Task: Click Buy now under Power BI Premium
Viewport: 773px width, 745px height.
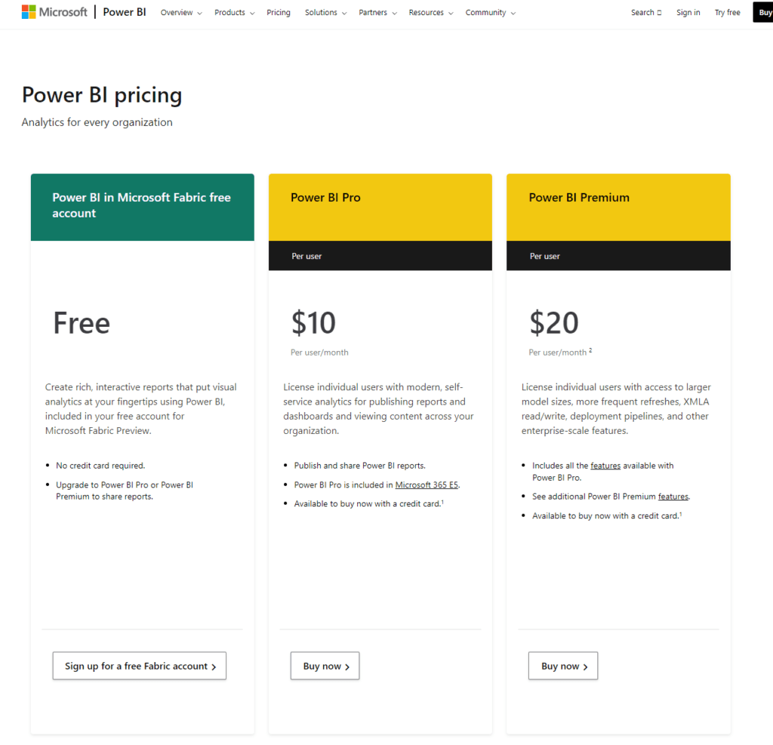Action: tap(563, 666)
